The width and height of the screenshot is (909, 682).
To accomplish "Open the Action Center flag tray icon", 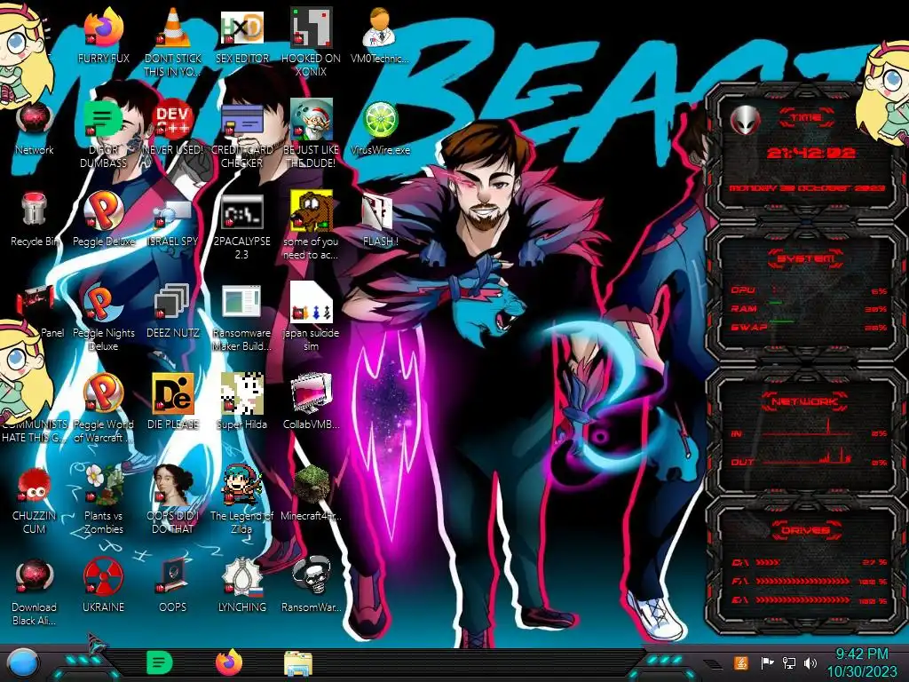I will pyautogui.click(x=766, y=662).
